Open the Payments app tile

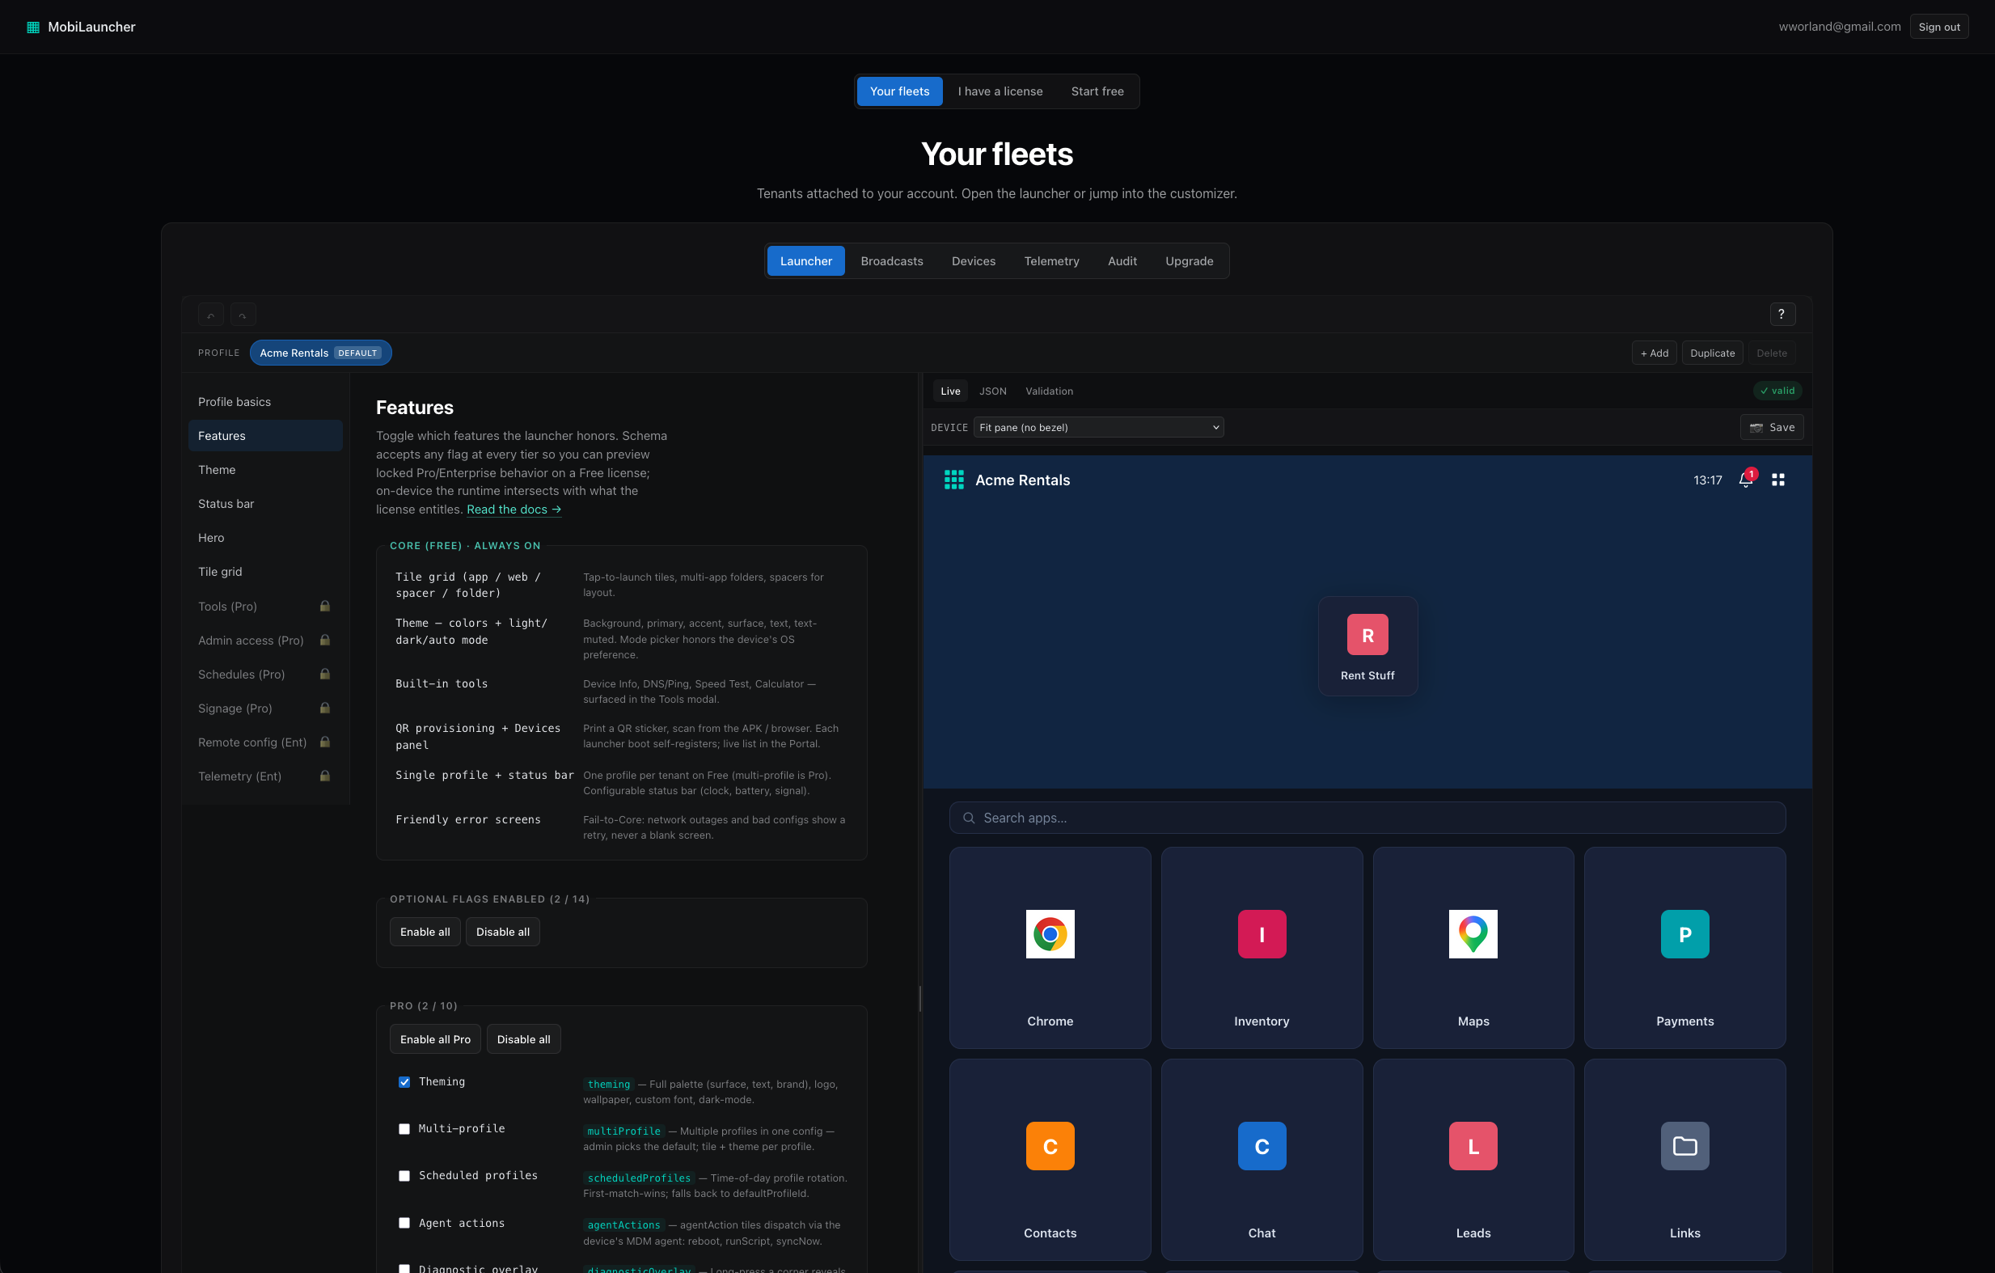pos(1684,947)
